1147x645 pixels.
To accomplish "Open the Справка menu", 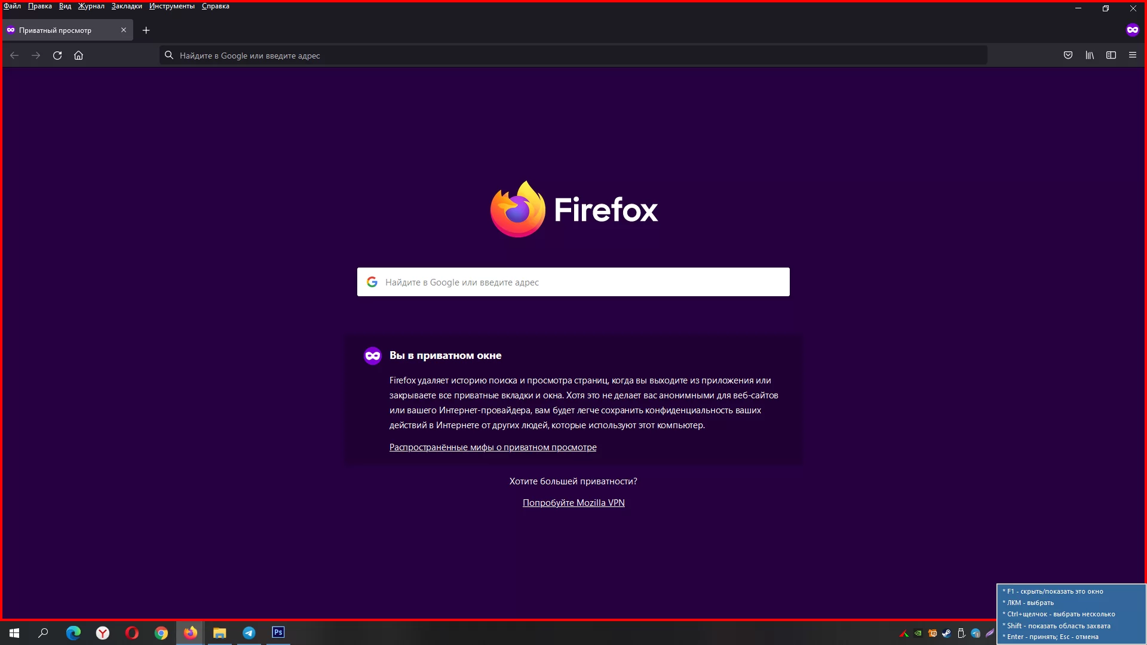I will [x=216, y=6].
